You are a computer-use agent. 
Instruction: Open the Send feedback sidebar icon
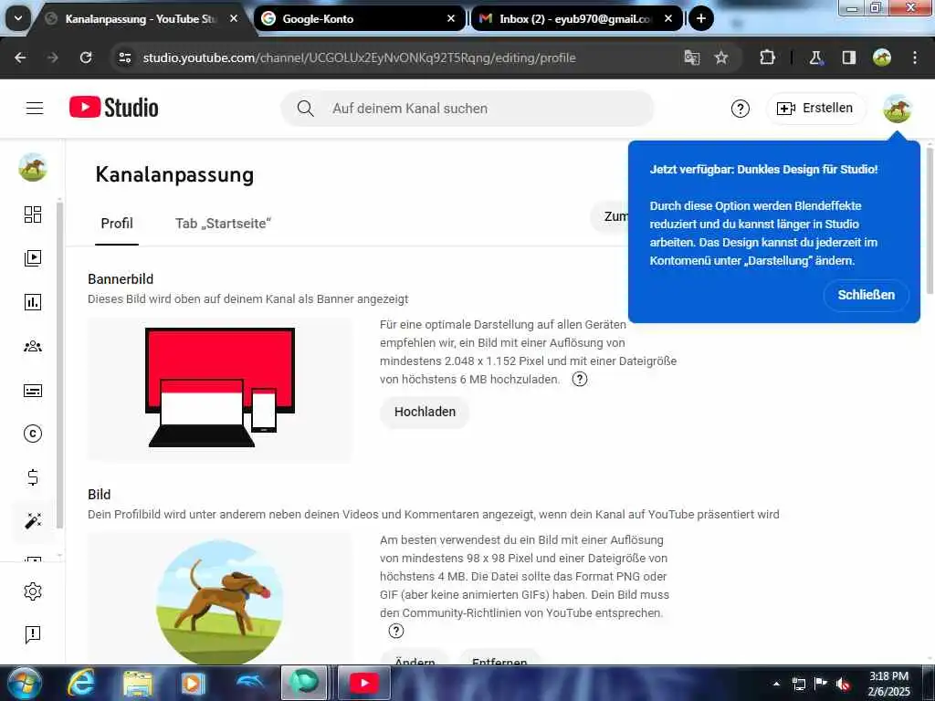click(x=33, y=635)
